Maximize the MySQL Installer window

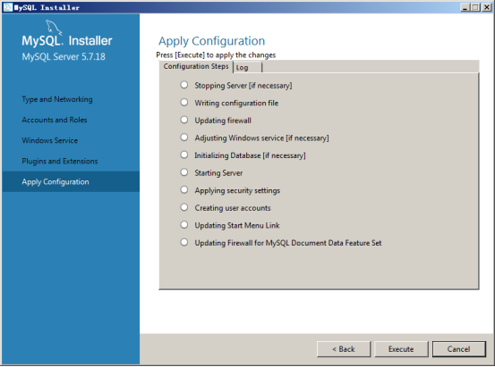pos(475,7)
